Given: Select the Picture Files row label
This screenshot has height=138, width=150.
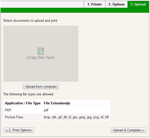Looking at the screenshot, I should 14,117.
